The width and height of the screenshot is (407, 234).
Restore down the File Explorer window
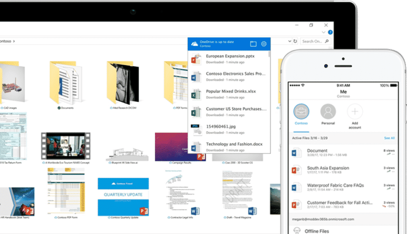pyautogui.click(x=311, y=25)
